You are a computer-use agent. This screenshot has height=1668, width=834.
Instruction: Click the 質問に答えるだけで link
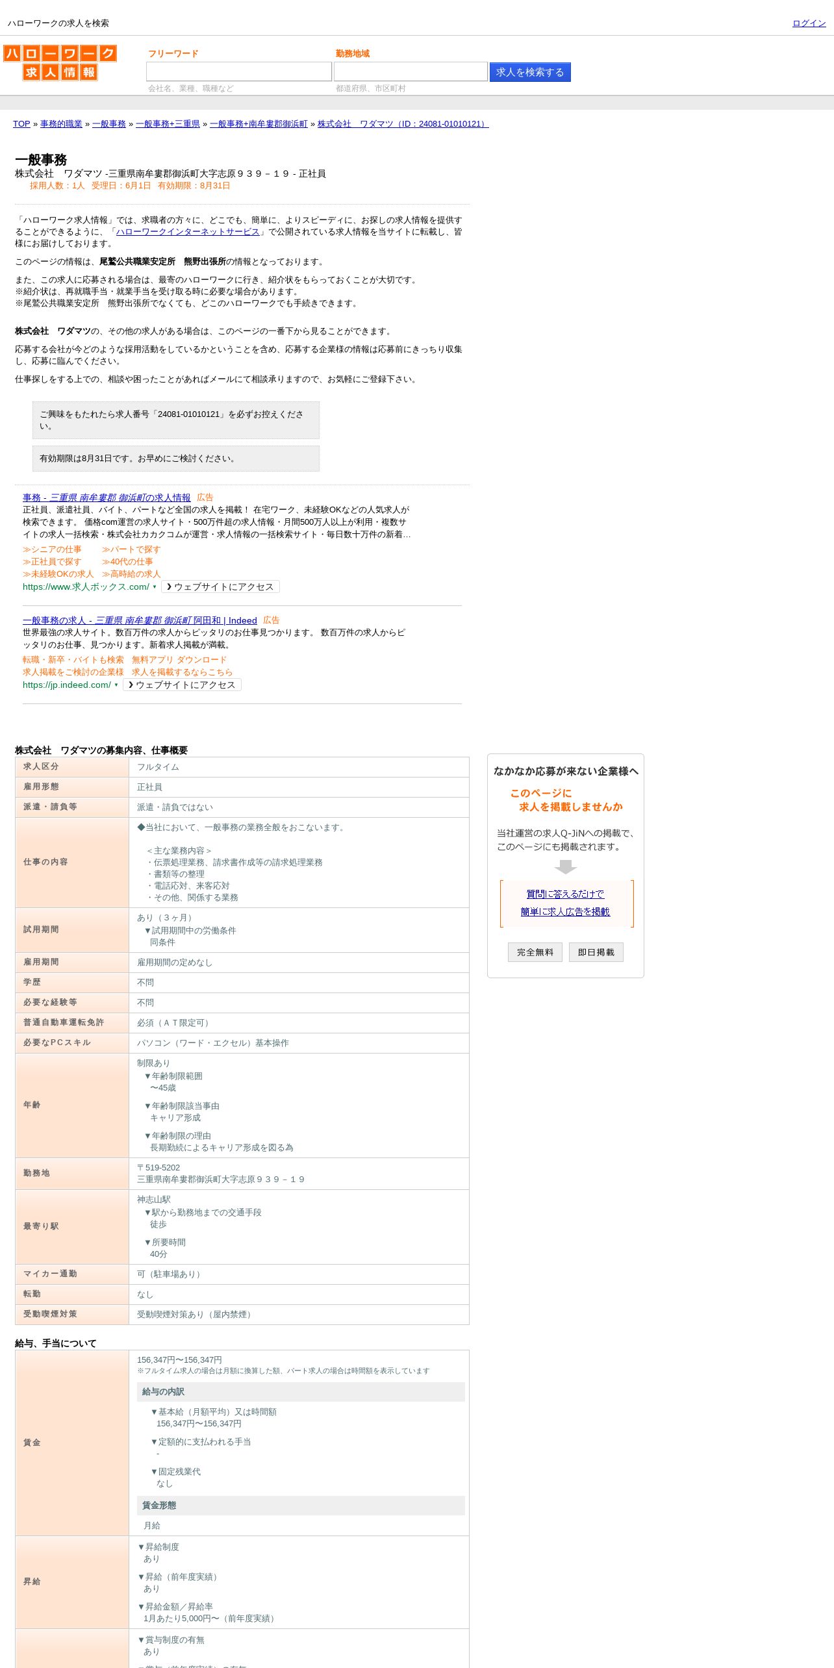click(565, 894)
